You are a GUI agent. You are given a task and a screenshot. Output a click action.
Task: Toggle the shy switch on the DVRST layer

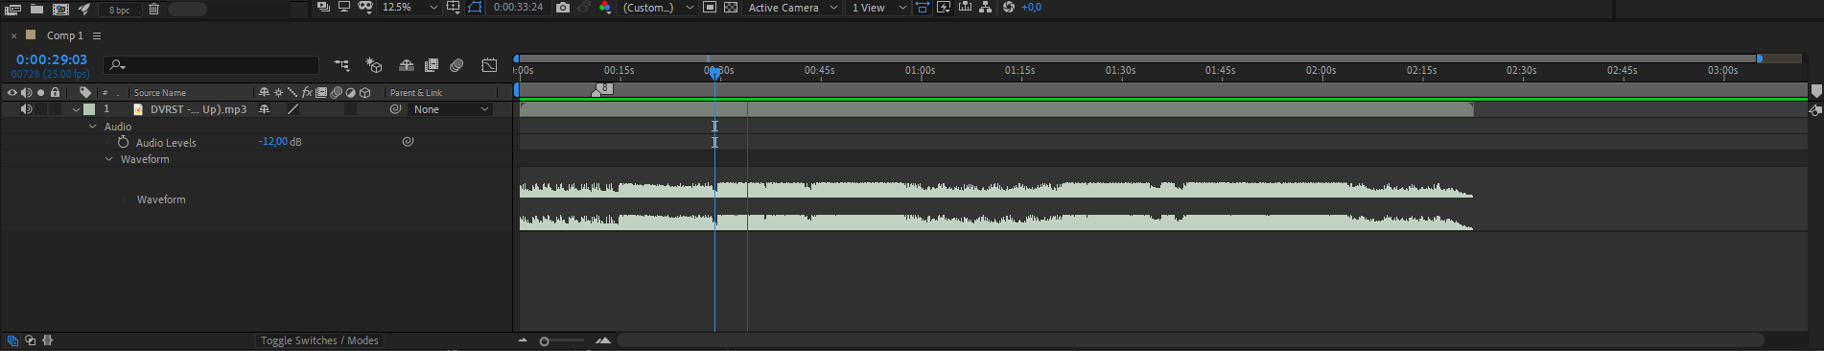(x=264, y=109)
